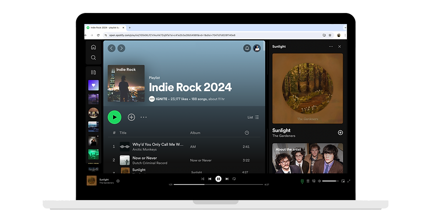Open the green cover playlist in sidebar

click(93, 154)
